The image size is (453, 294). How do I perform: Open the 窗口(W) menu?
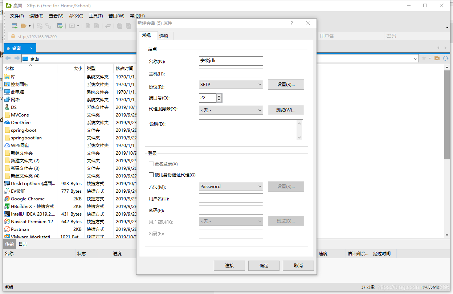pyautogui.click(x=117, y=16)
